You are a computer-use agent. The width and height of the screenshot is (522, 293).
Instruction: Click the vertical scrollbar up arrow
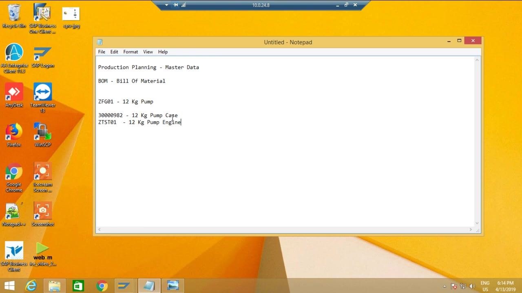pos(477,60)
